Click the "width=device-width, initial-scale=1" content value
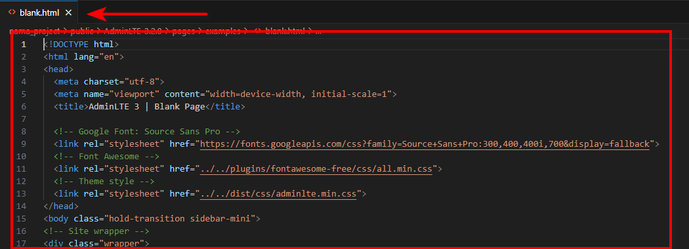 tap(299, 94)
